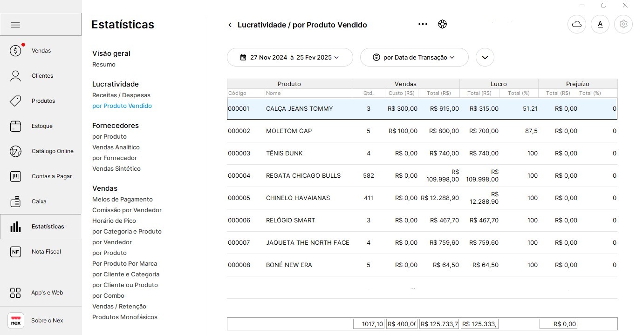
Task: Click the font size A icon
Action: 600,24
